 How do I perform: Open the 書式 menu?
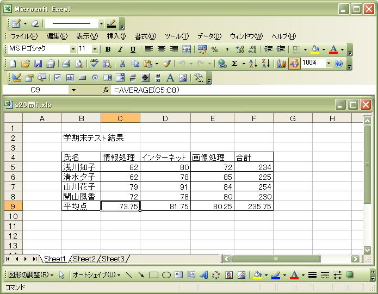[145, 36]
